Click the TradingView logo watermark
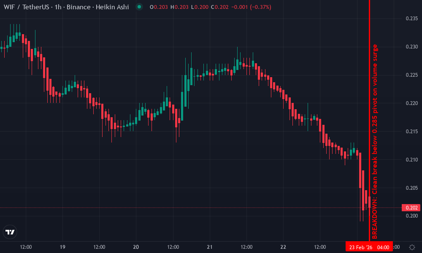 point(10,231)
